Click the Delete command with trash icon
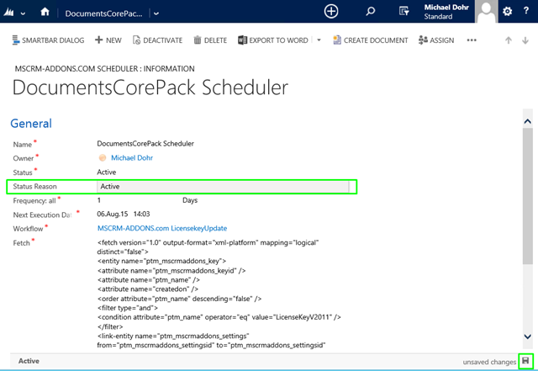This screenshot has height=371, width=538. click(210, 40)
